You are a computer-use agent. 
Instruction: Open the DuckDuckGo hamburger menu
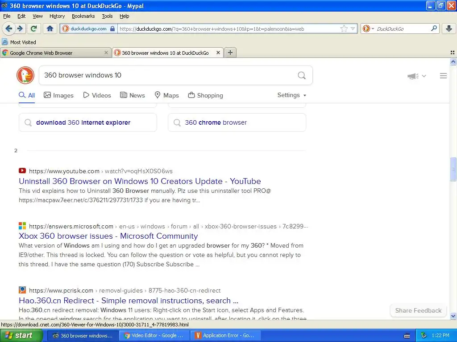443,76
